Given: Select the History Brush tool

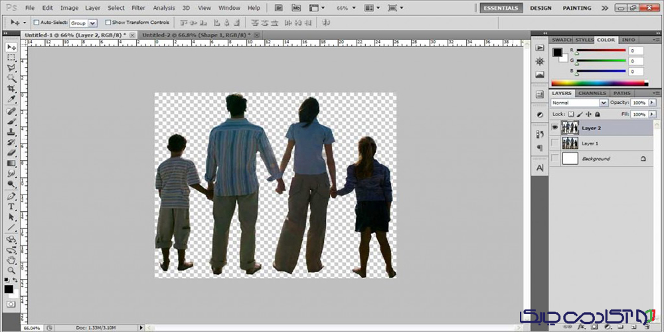Looking at the screenshot, I should tap(11, 142).
